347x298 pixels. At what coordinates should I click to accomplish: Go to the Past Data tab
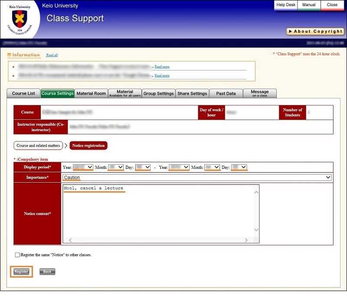coord(226,93)
